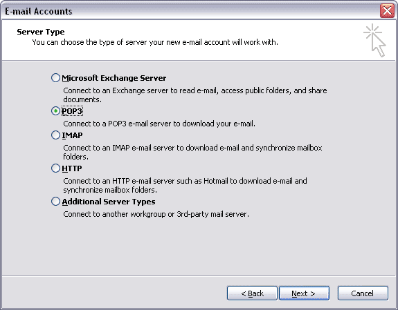The image size is (398, 310).
Task: Choose the HTTP radio button circle
Action: point(55,168)
